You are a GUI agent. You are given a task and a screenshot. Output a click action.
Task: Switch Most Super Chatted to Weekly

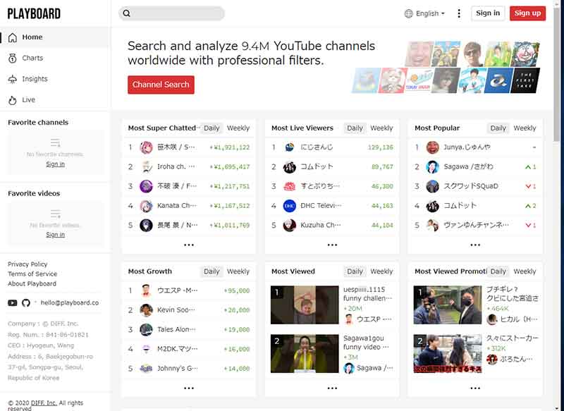238,128
